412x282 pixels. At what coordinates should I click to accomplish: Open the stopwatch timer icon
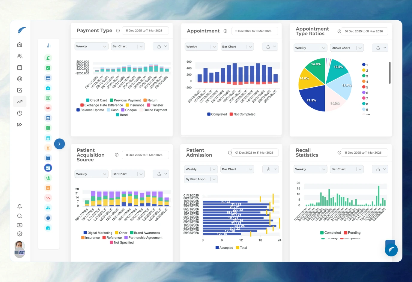pos(48,217)
